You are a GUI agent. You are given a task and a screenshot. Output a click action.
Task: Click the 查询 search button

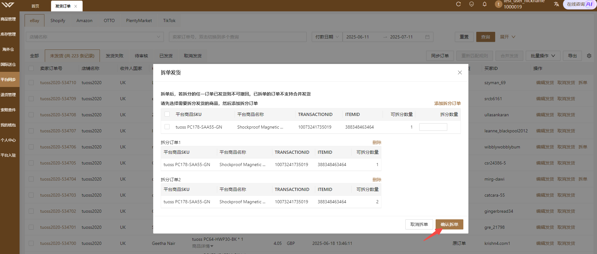(x=486, y=37)
